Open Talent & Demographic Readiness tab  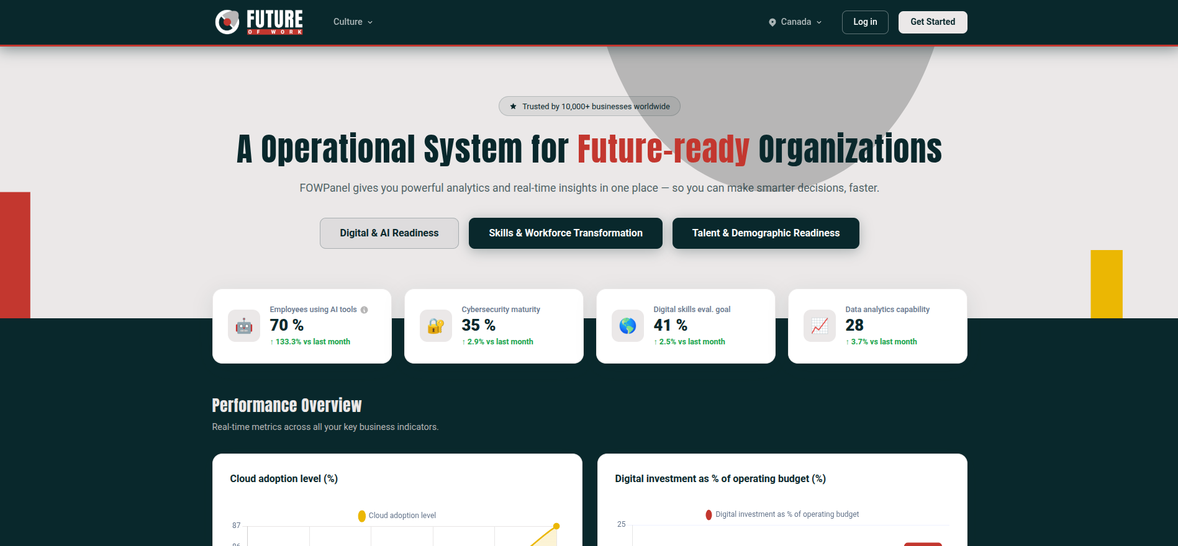[x=766, y=233]
